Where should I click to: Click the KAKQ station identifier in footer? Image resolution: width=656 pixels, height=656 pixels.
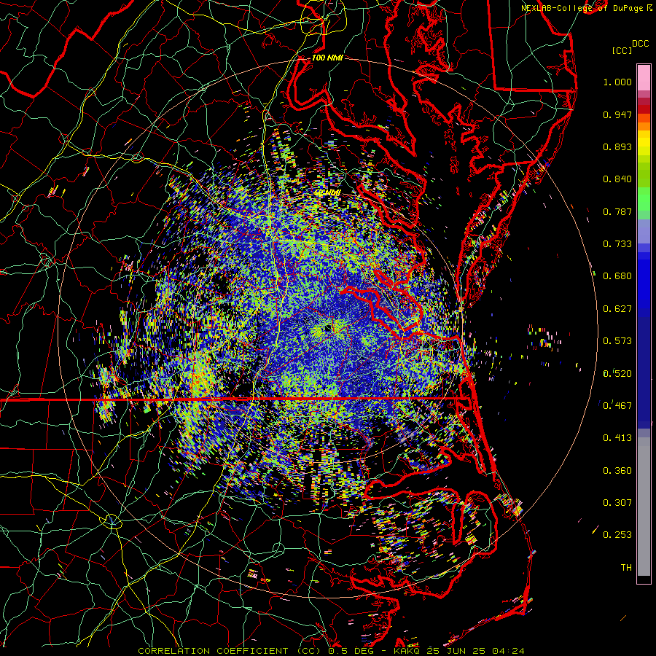(x=408, y=651)
